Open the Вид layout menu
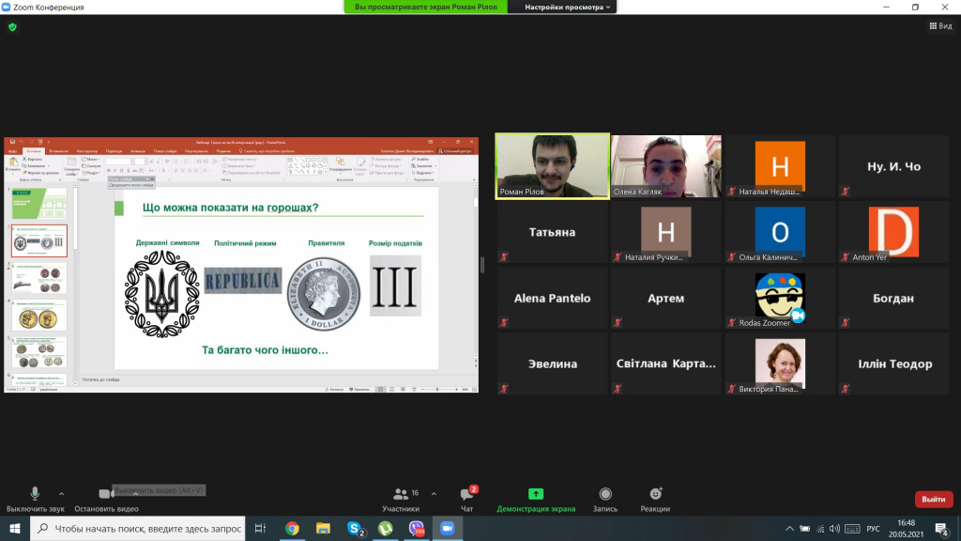961x541 pixels. (940, 25)
